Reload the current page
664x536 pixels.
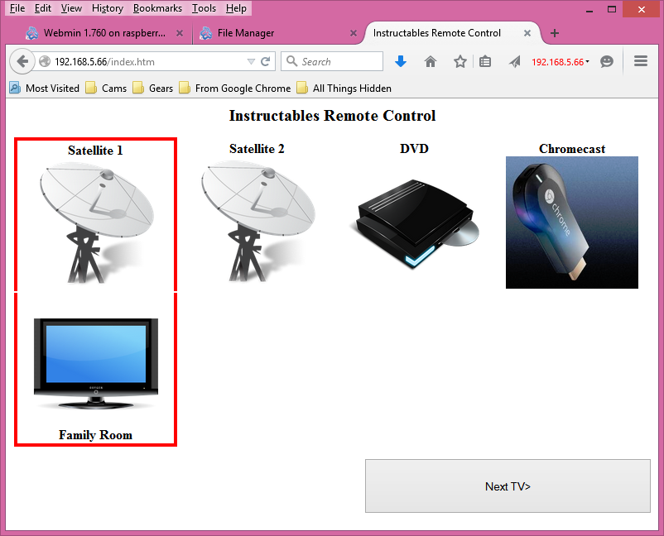266,62
